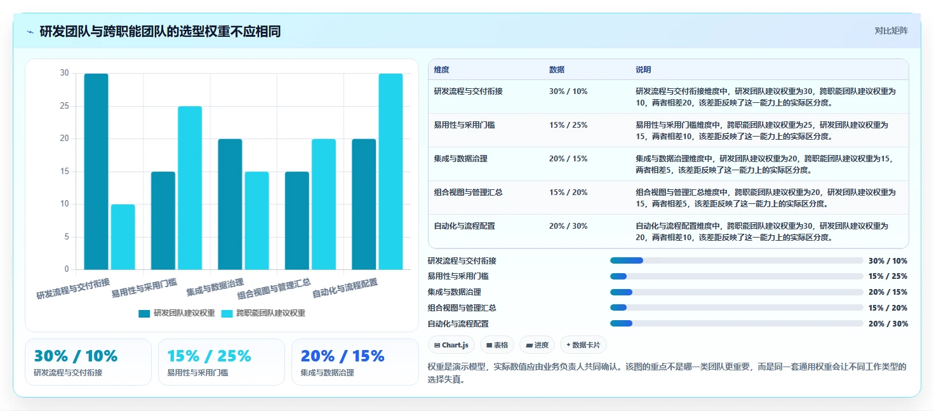Click progress bar for 集成与数据治理
The width and height of the screenshot is (934, 411).
[x=737, y=292]
